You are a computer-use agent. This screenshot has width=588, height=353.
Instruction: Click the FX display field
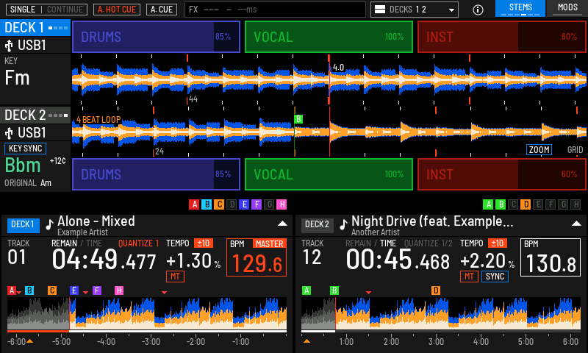275,10
